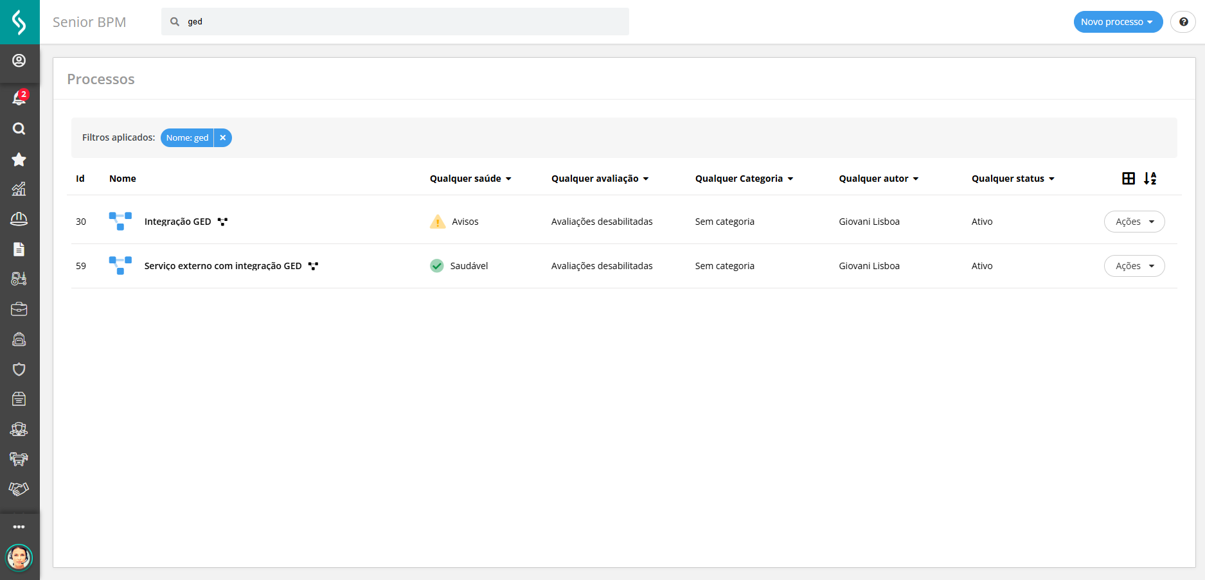Click the 'Novo processo' button
This screenshot has width=1205, height=580.
1118,22
